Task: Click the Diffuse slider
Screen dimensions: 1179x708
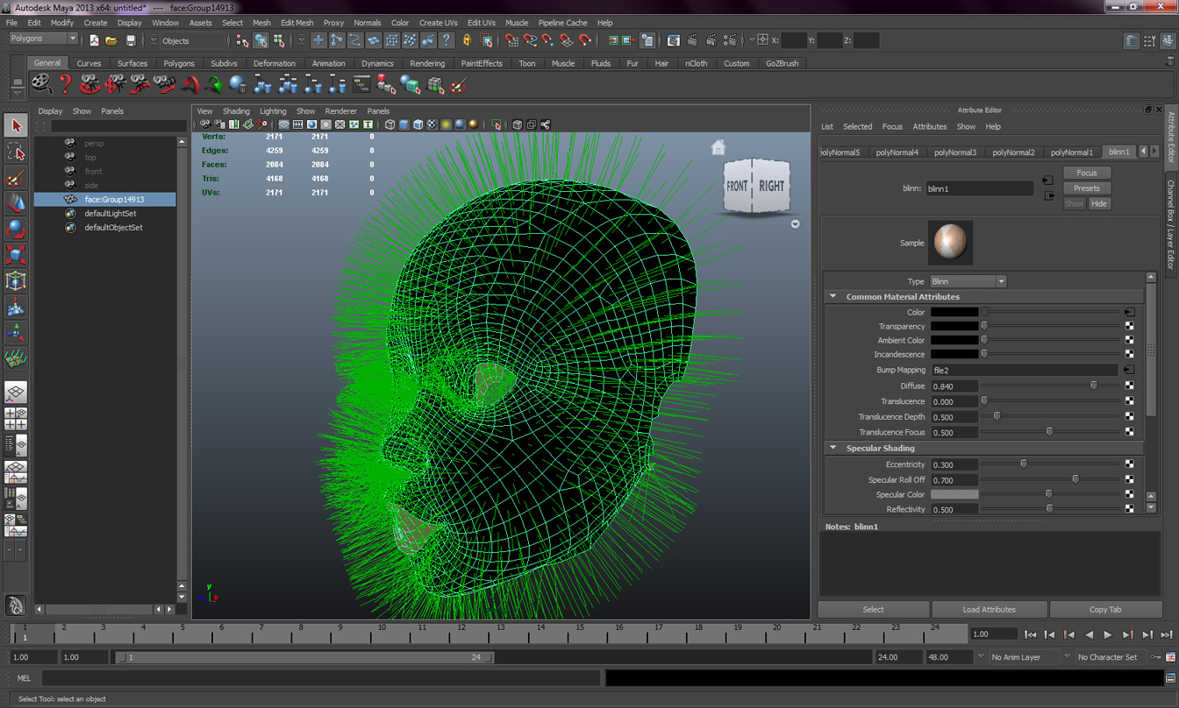Action: pyautogui.click(x=1051, y=386)
